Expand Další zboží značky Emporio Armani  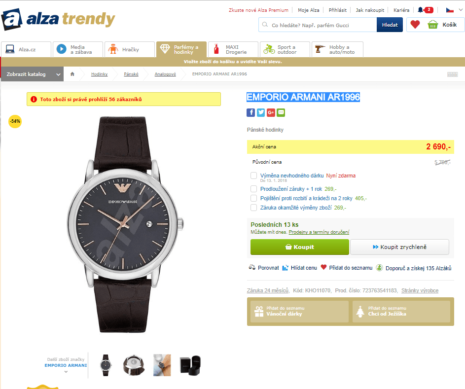coord(66,365)
